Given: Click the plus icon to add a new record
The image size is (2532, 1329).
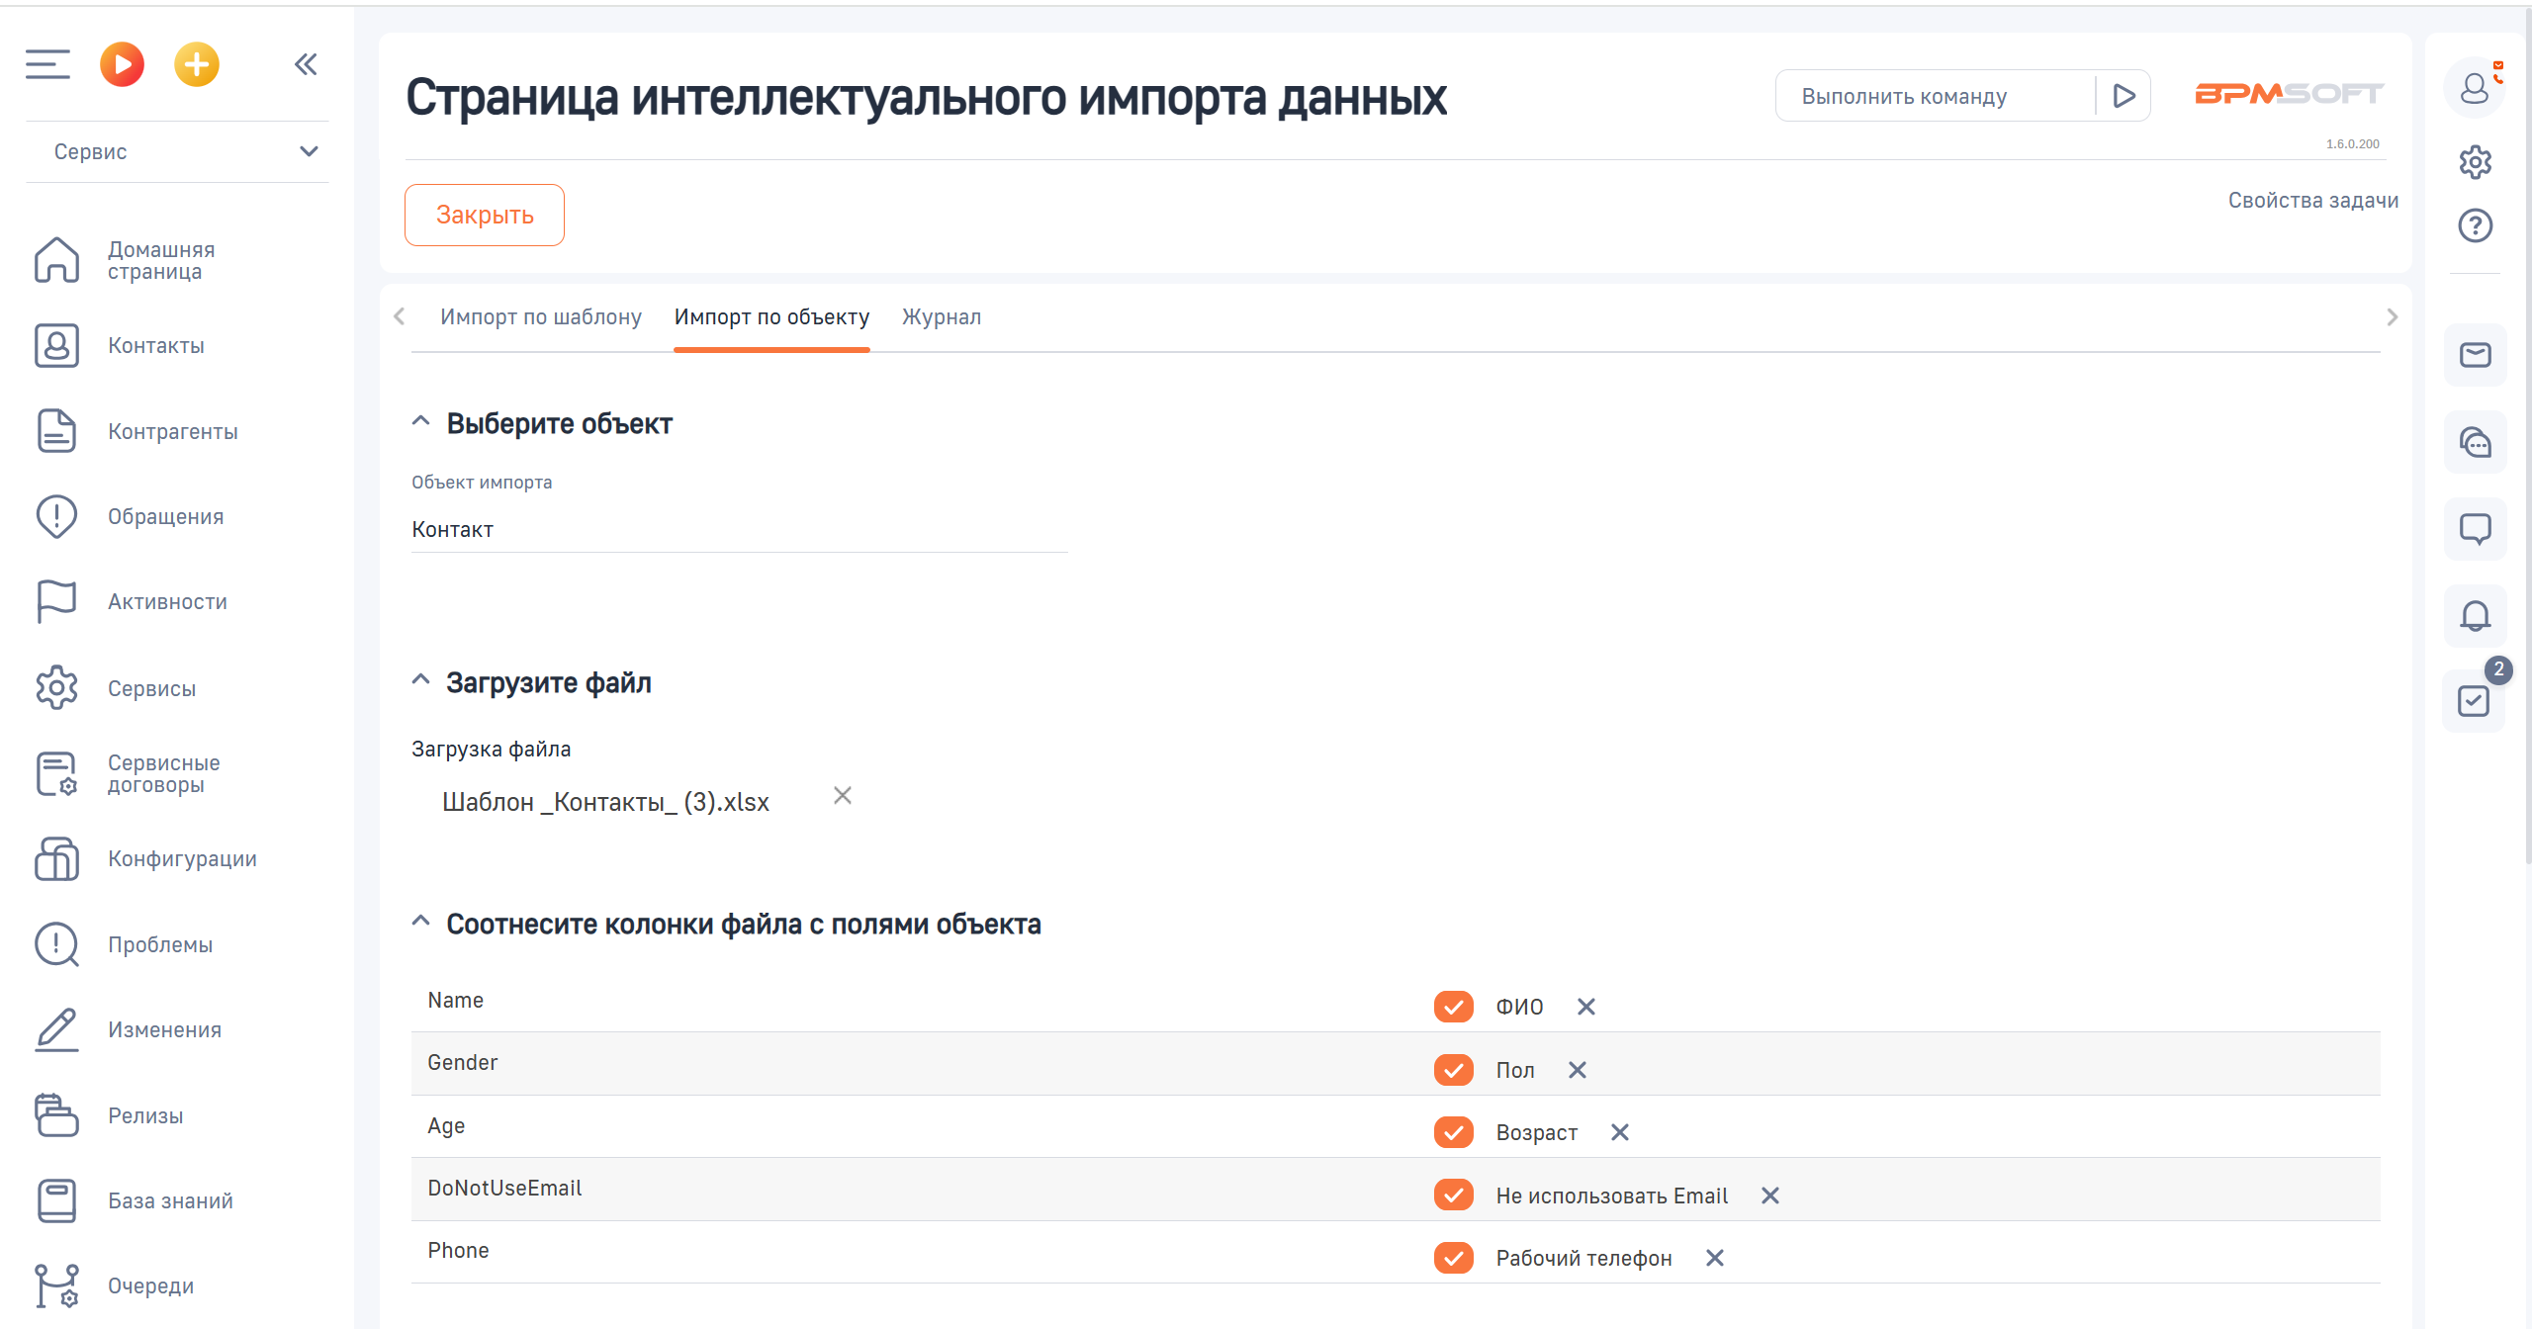Looking at the screenshot, I should (x=197, y=63).
